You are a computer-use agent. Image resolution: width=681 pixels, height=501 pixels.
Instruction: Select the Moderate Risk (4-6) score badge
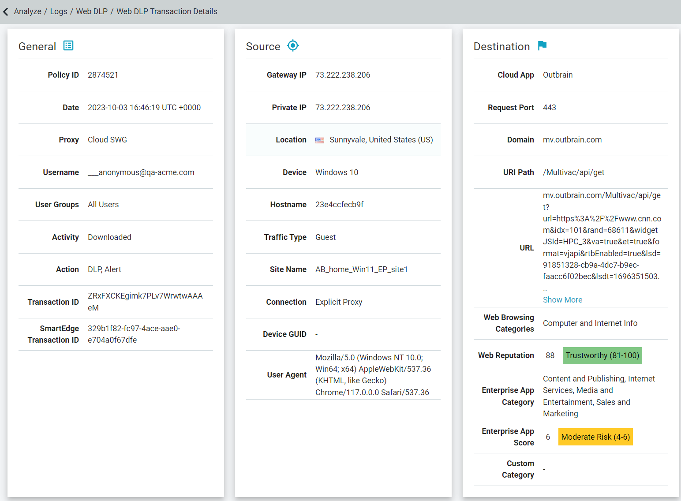pos(595,437)
